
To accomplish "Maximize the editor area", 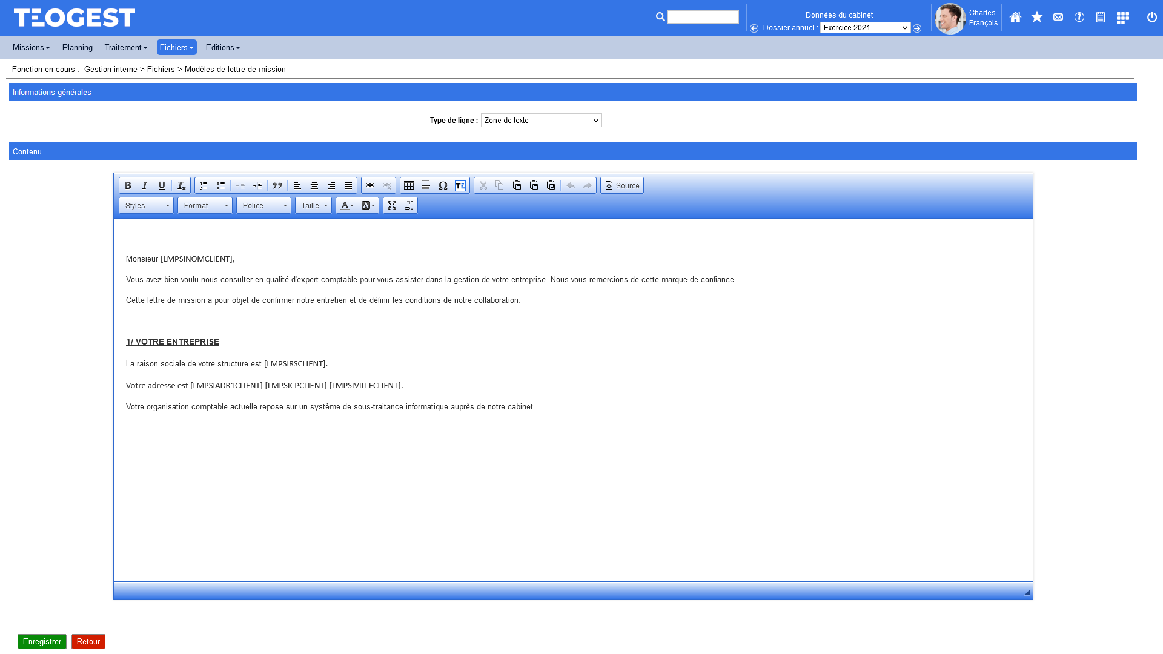I will click(x=392, y=205).
